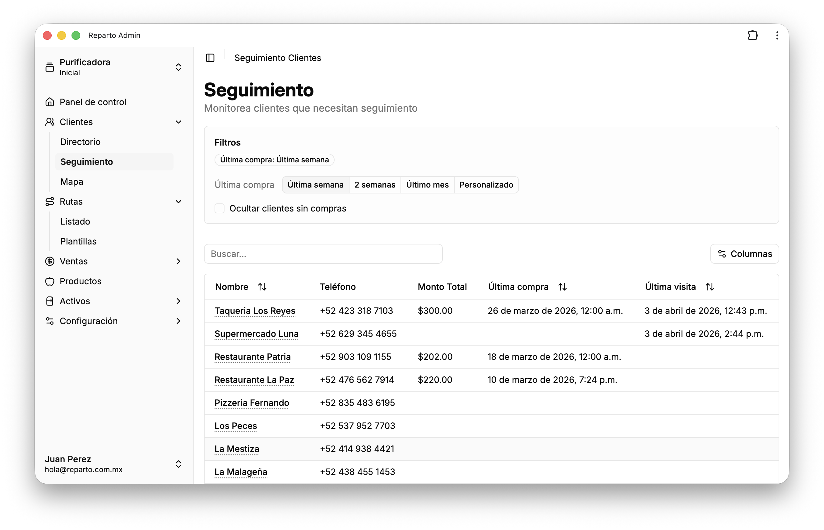Open La Malagueña client link
The height and width of the screenshot is (530, 824).
pyautogui.click(x=241, y=472)
